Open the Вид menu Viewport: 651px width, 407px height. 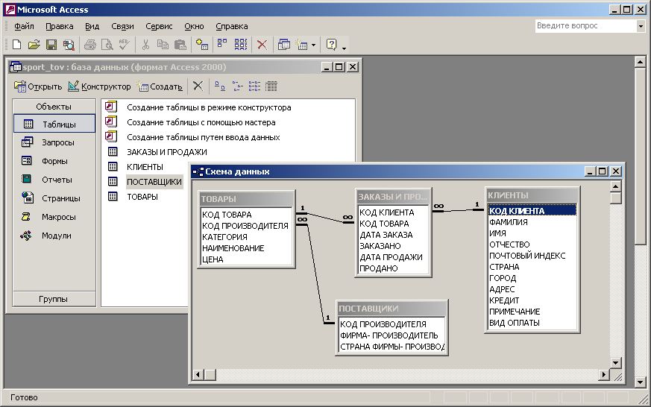pos(92,26)
